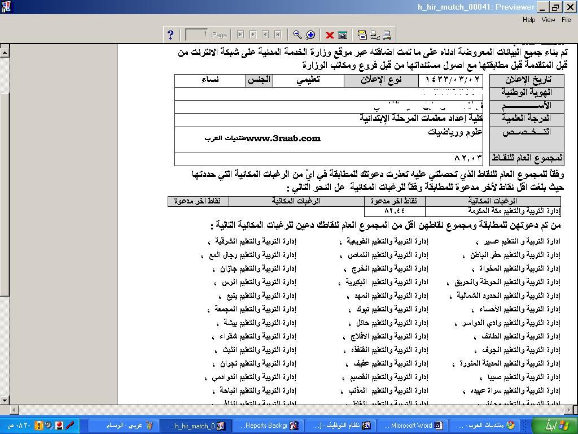Click the blue question mark help icon
This screenshot has height=434, width=578.
pyautogui.click(x=170, y=34)
